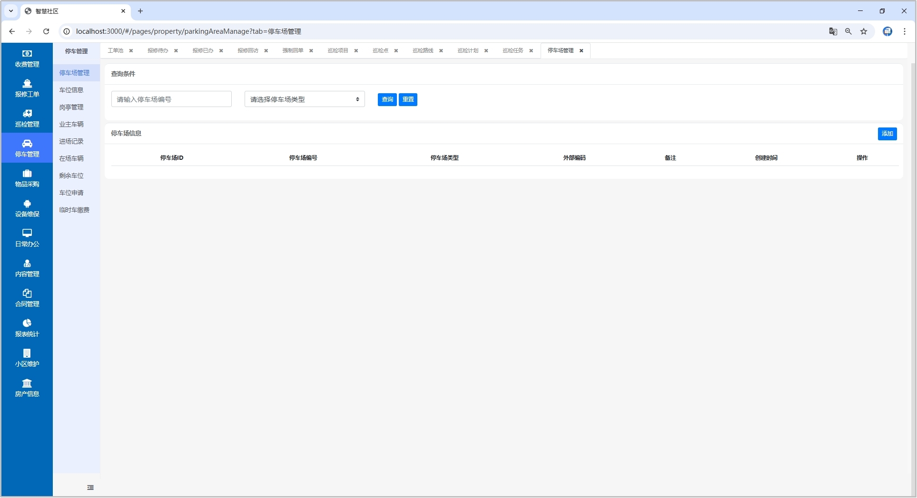Screen dimensions: 917x498
Task: Open the 报修工单 sidebar icon
Action: pos(27,84)
